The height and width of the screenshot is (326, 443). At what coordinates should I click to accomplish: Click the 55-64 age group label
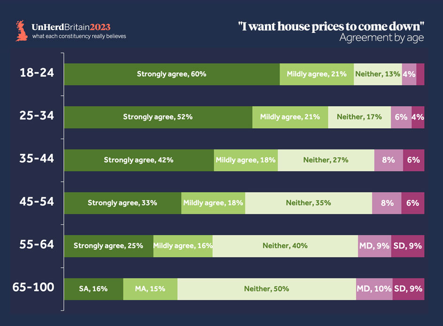click(37, 244)
